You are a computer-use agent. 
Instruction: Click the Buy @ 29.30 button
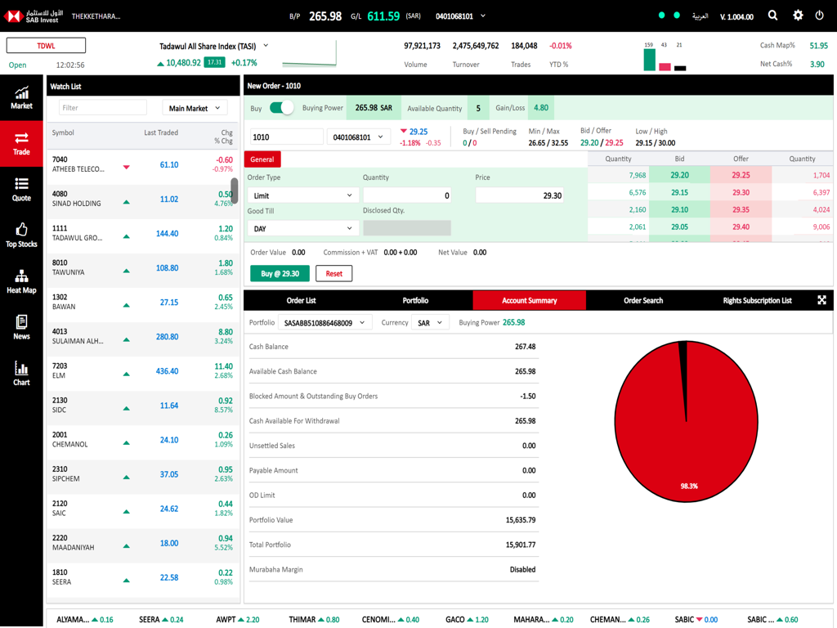[280, 273]
